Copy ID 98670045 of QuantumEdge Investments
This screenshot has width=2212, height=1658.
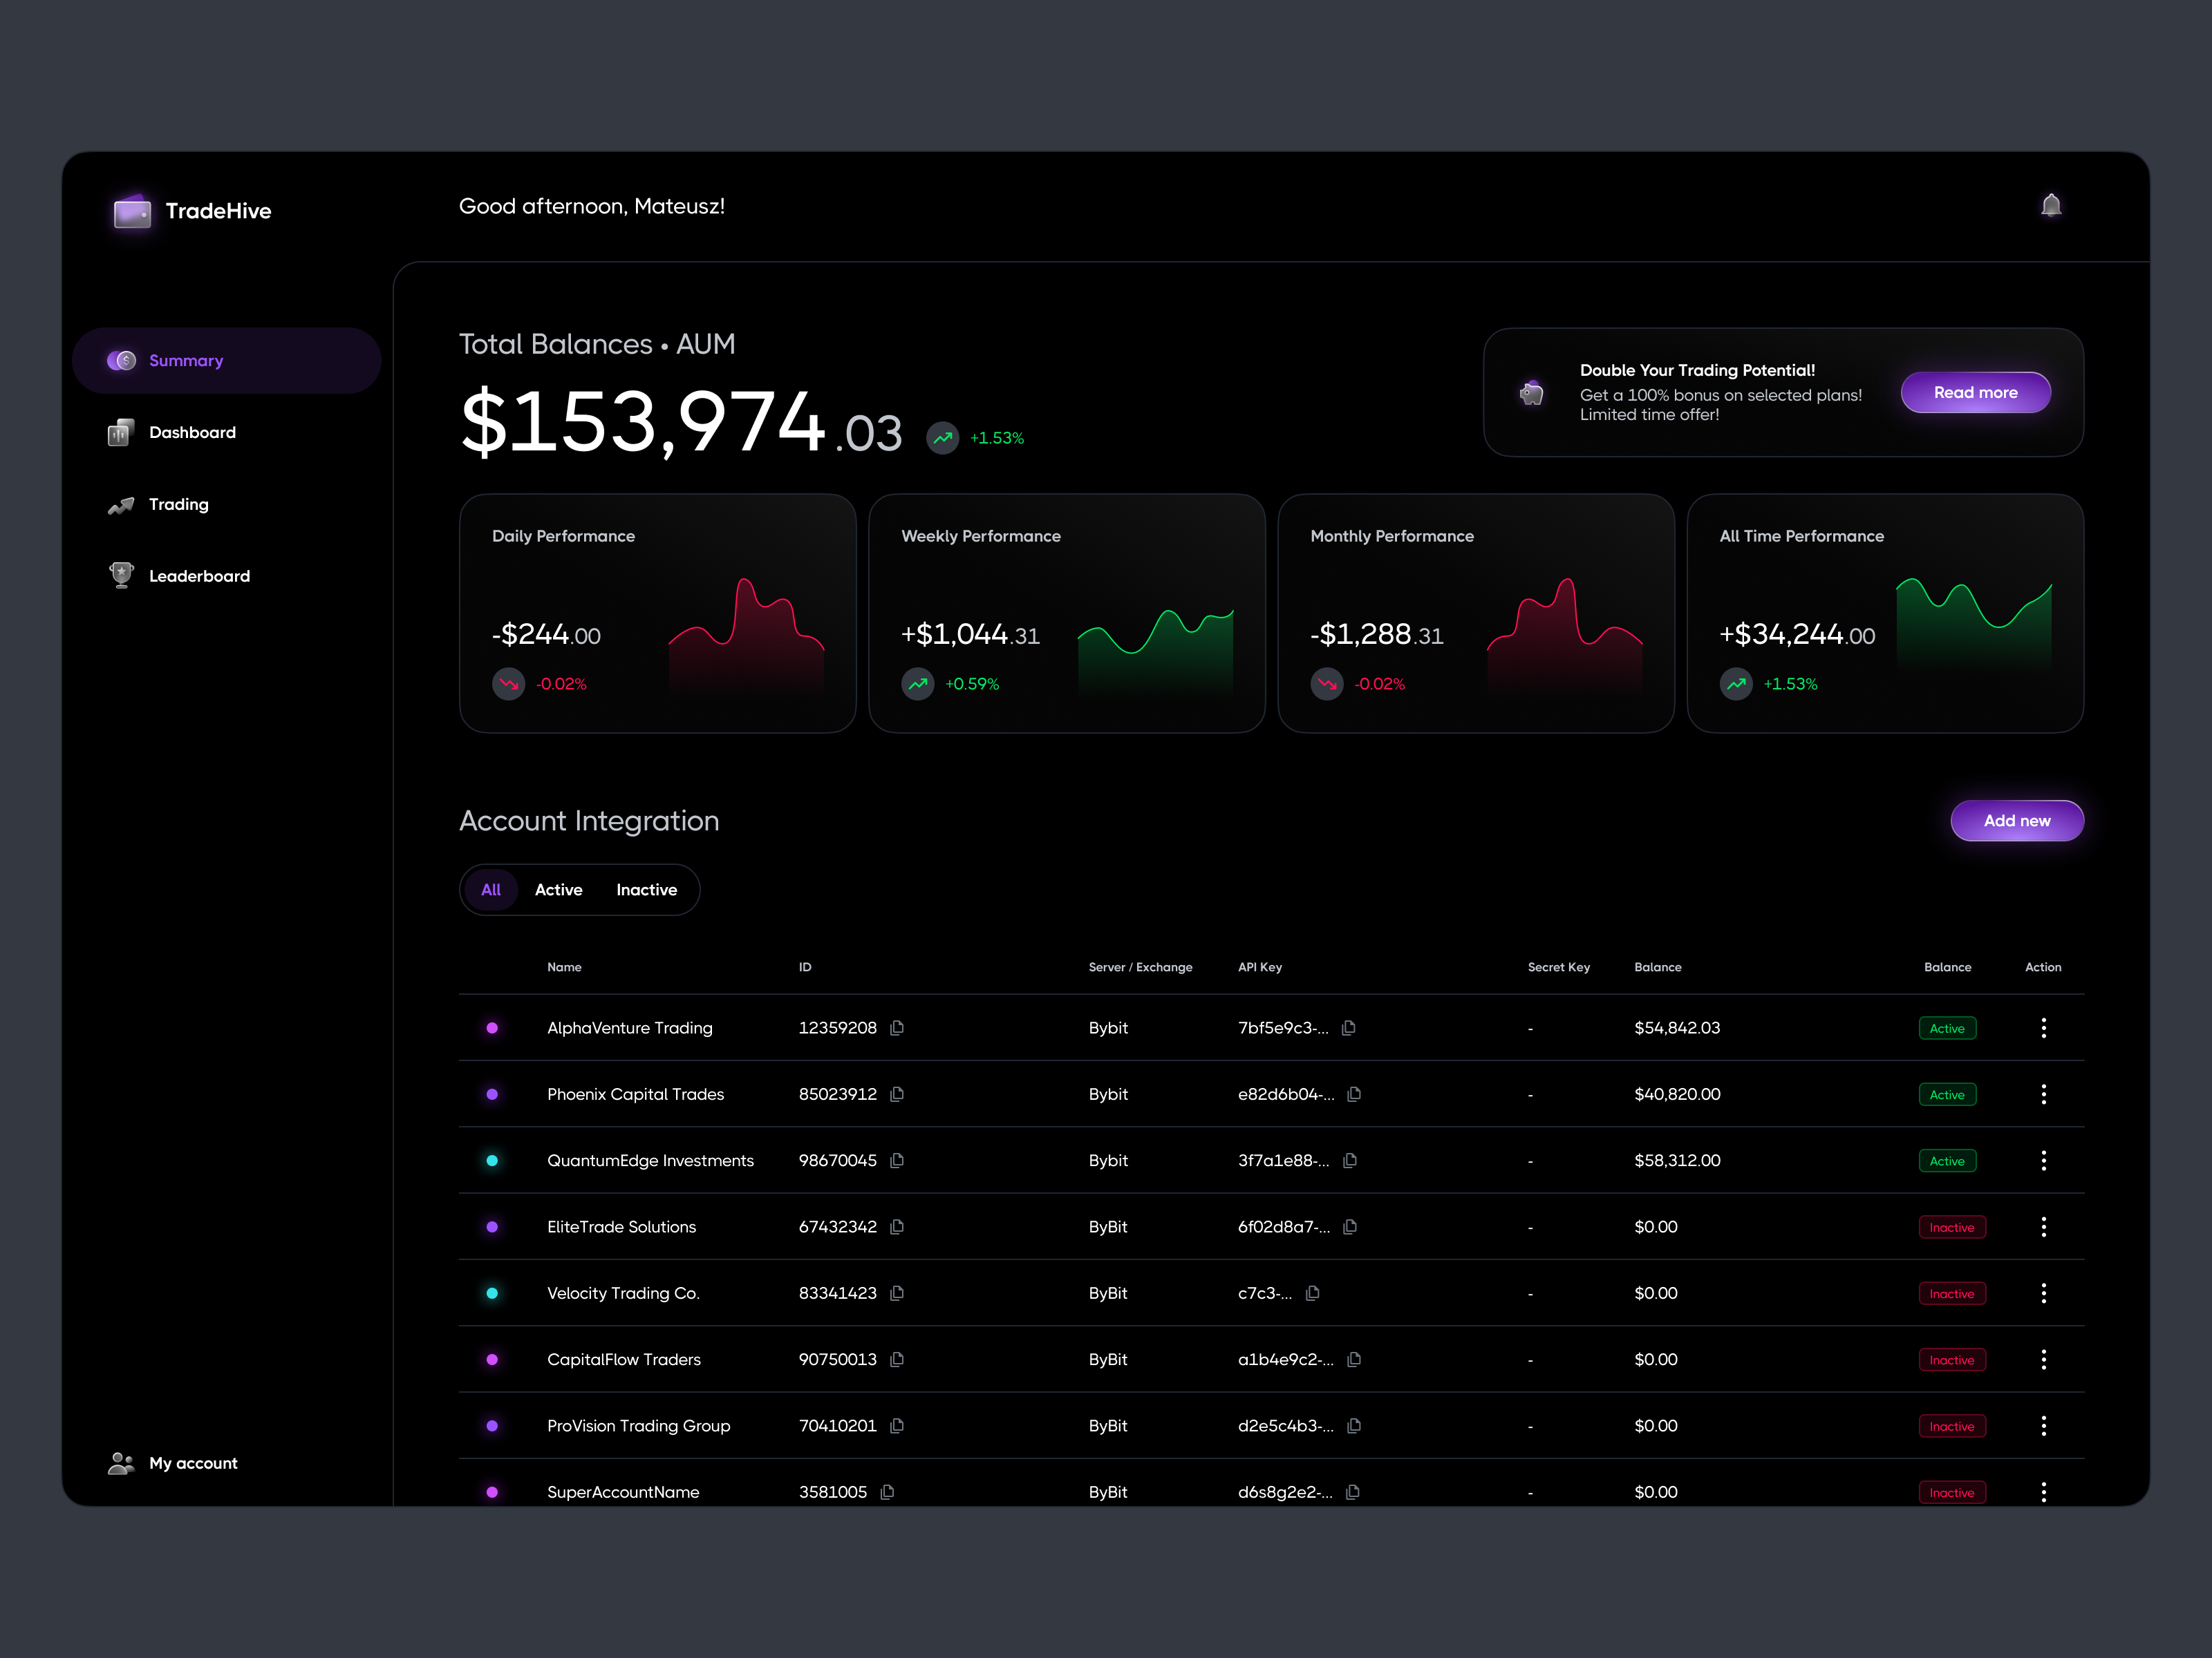coord(897,1161)
